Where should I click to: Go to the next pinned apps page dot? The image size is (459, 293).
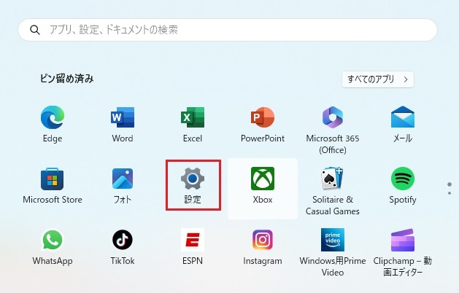point(450,193)
